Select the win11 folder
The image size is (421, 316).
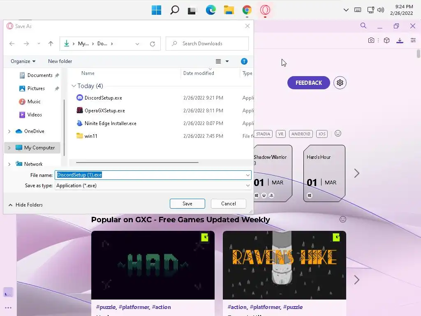tap(91, 136)
